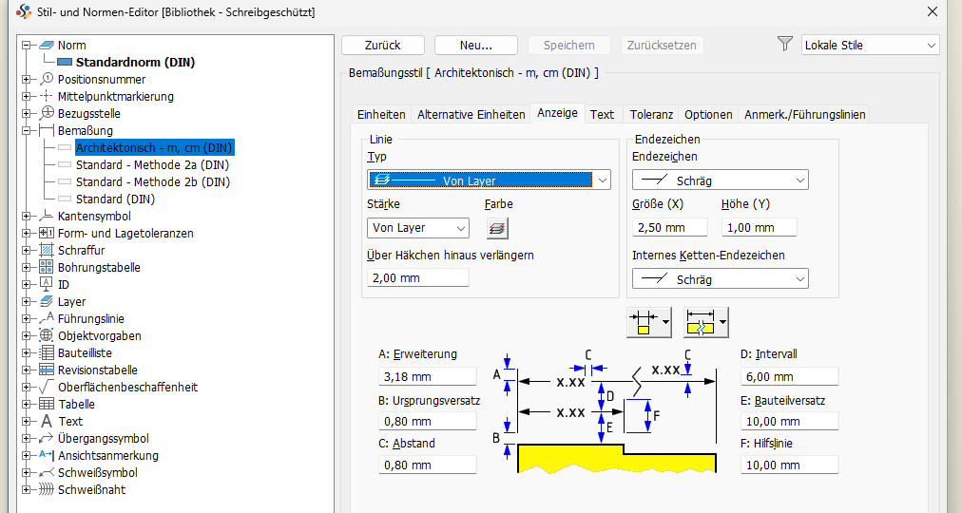Click the Neu... button
This screenshot has height=513, width=962.
[x=476, y=46]
